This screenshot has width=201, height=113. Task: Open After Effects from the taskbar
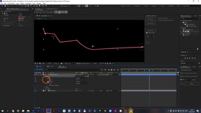tap(49, 111)
